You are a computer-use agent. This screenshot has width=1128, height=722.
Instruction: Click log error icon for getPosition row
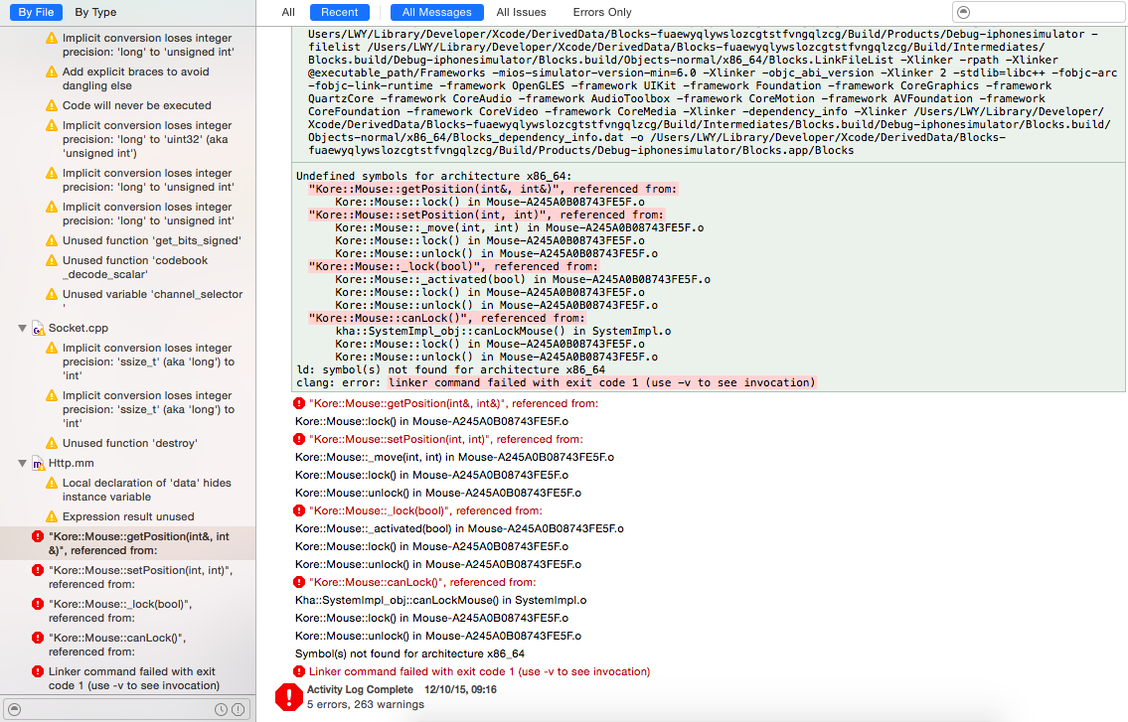(300, 403)
